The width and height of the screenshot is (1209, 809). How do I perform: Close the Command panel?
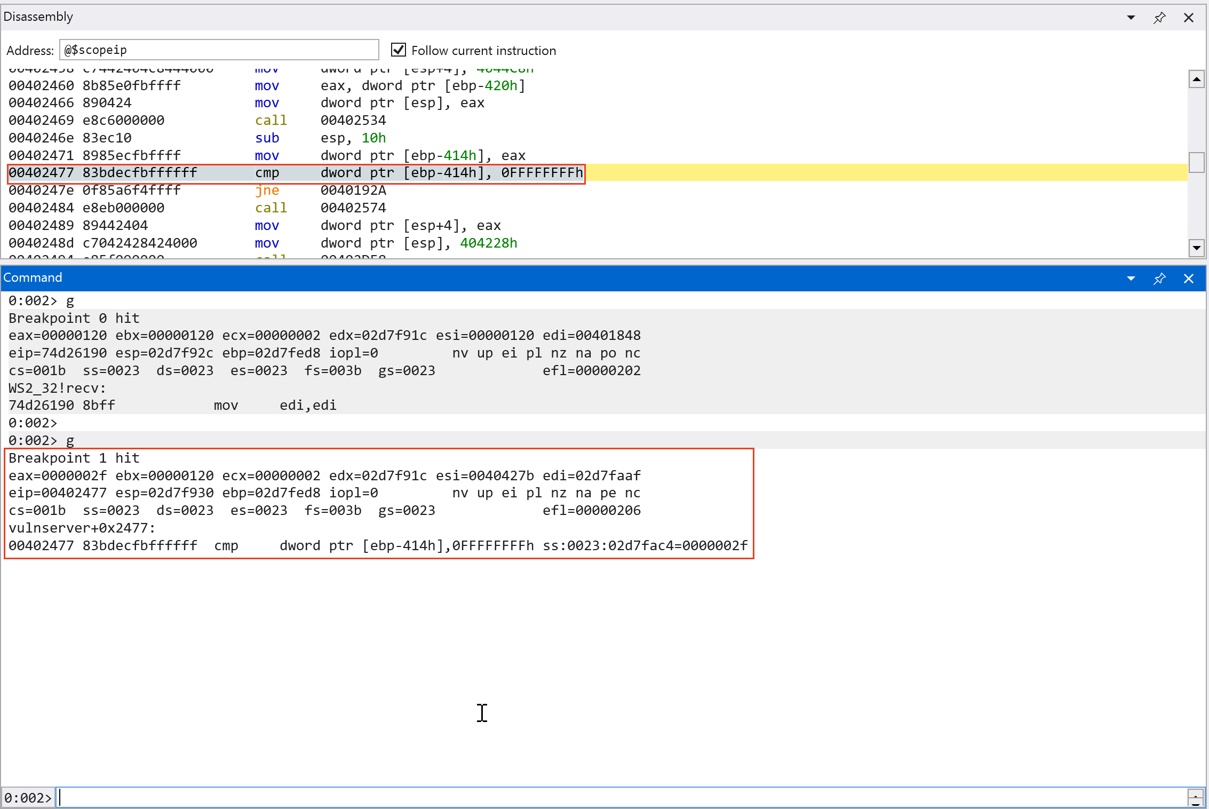click(1189, 279)
